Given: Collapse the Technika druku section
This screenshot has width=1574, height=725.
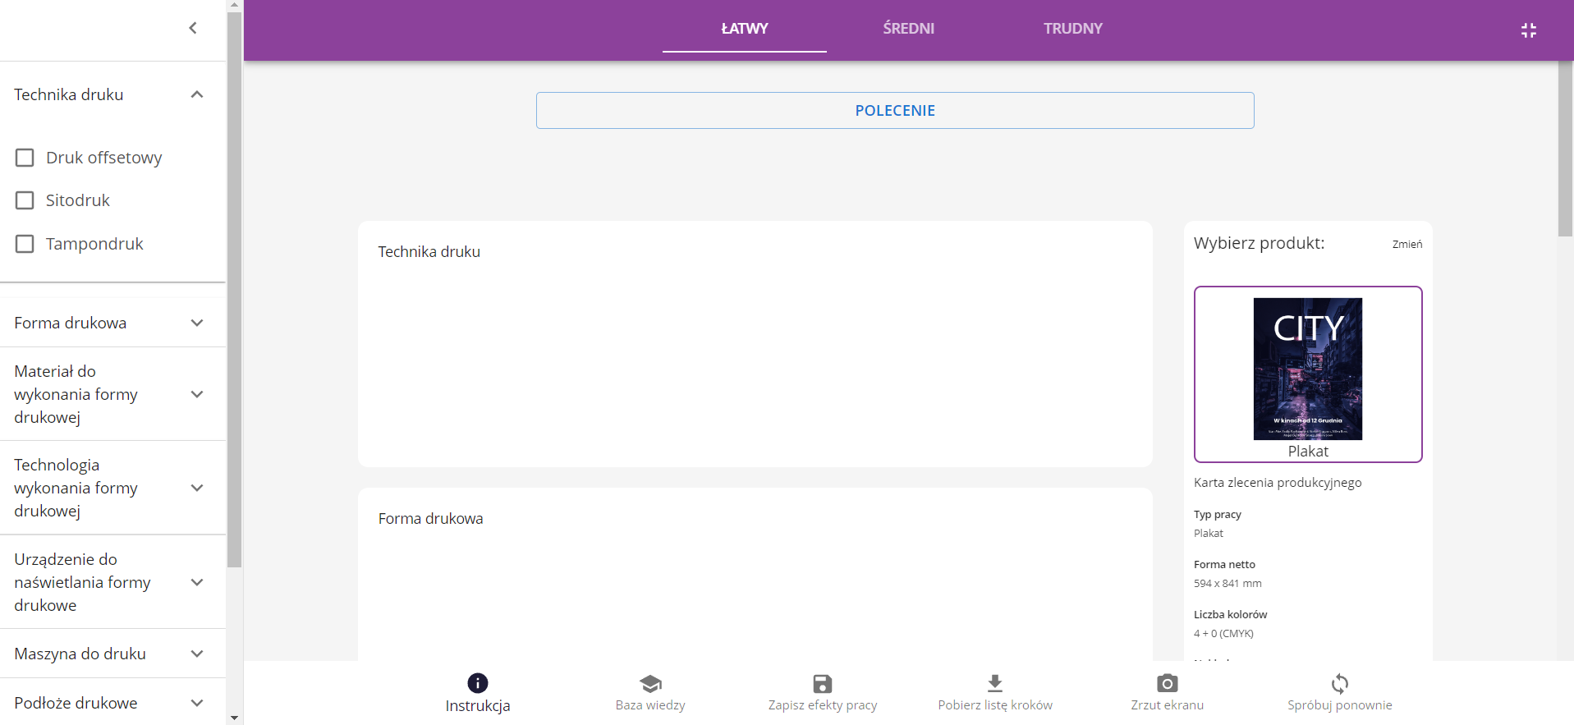Looking at the screenshot, I should click(x=197, y=94).
